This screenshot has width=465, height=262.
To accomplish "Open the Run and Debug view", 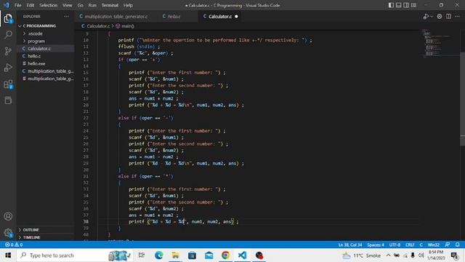I will click(8, 68).
